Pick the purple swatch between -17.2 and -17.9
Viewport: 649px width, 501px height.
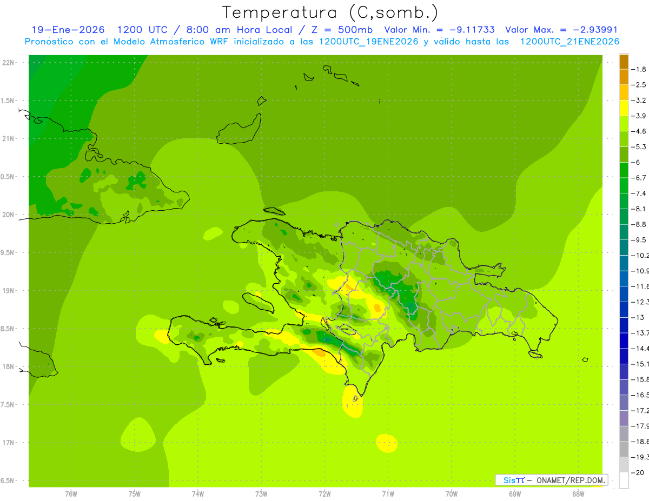point(624,418)
